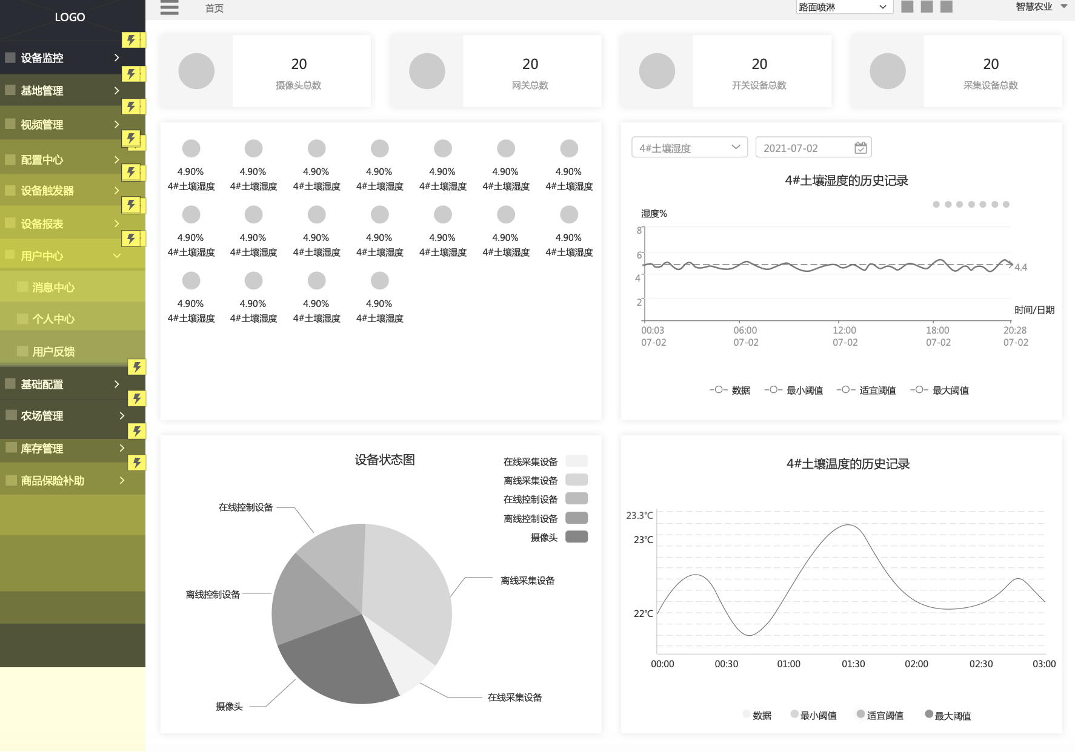Click the 在线控制设备 label beside the pie chart
The height and width of the screenshot is (752, 1075).
tap(245, 507)
